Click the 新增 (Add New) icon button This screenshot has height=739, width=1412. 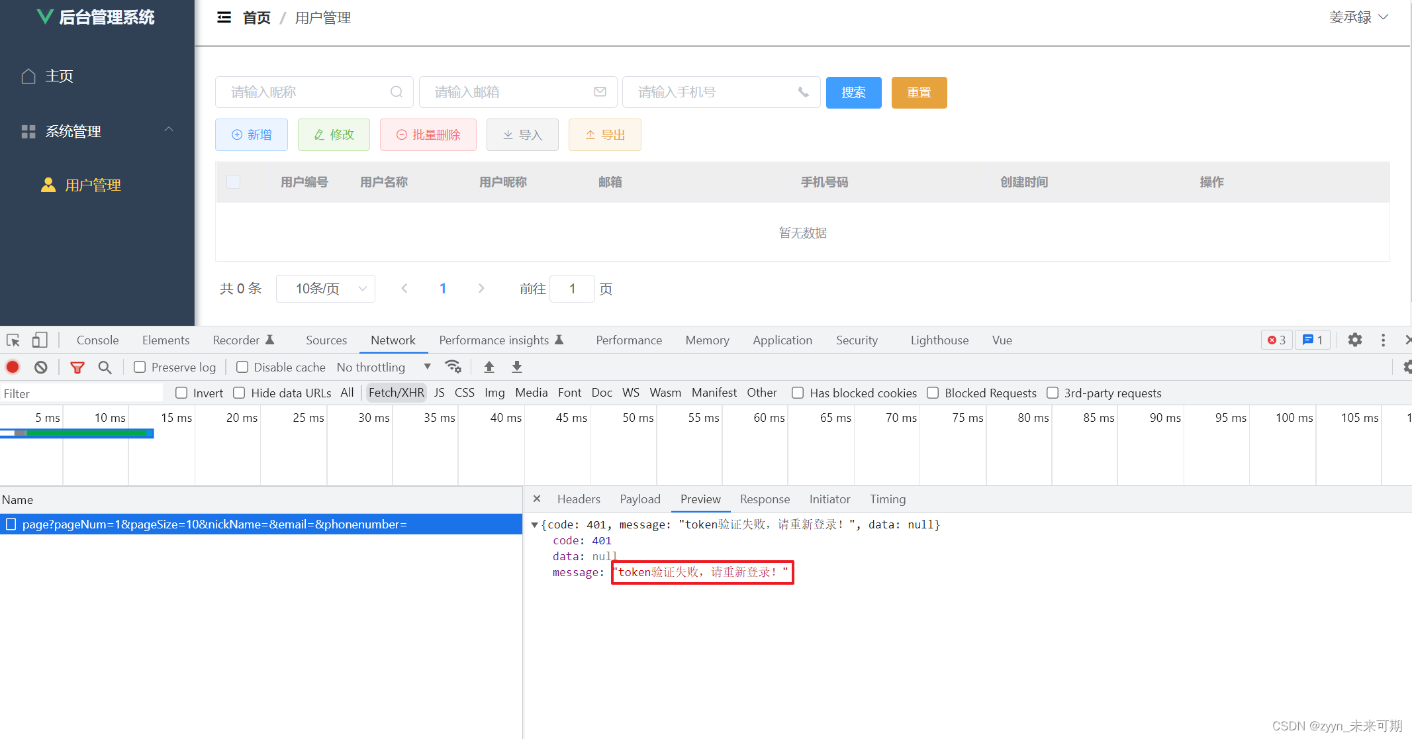pyautogui.click(x=251, y=134)
